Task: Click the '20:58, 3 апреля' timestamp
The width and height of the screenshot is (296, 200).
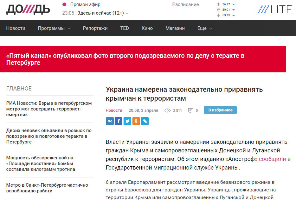Action: pyautogui.click(x=143, y=110)
